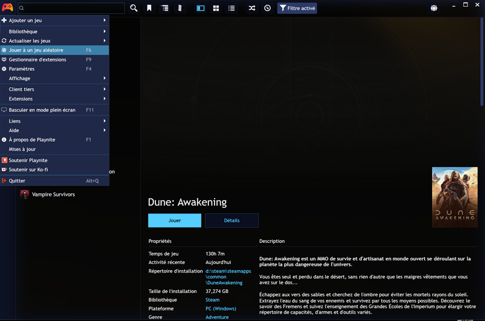Switch to list view layout icon
Image resolution: width=485 pixels, height=321 pixels.
[x=231, y=8]
